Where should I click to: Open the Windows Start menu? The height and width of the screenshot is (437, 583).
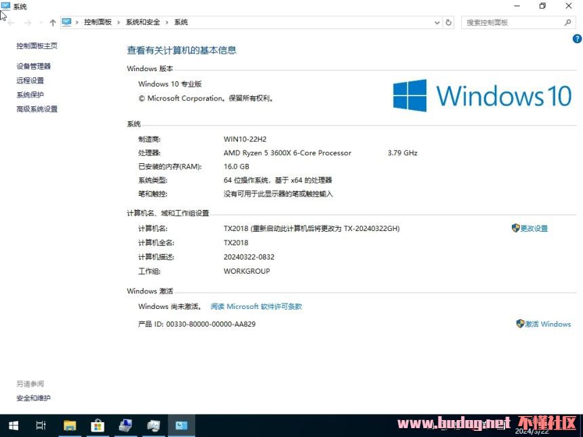coord(14,425)
